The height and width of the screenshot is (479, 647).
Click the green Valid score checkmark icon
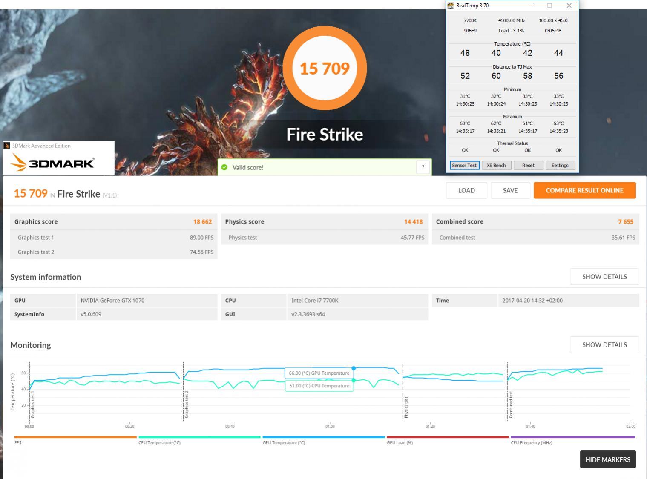pos(224,167)
